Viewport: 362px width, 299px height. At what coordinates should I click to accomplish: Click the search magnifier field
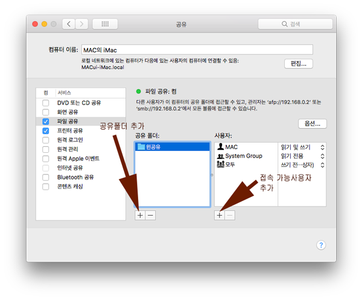pos(295,24)
